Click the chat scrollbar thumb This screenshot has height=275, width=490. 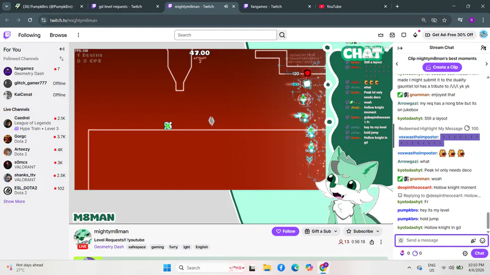click(x=488, y=221)
